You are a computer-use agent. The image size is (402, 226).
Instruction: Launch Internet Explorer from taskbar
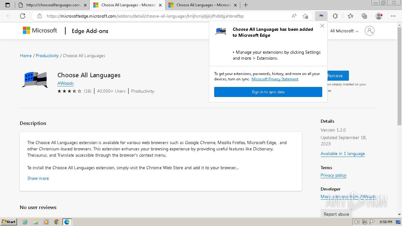pyautogui.click(x=25, y=222)
